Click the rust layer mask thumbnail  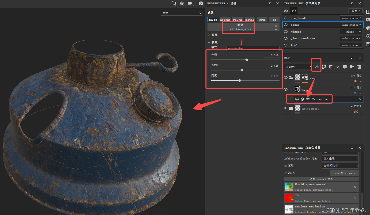(x=305, y=77)
